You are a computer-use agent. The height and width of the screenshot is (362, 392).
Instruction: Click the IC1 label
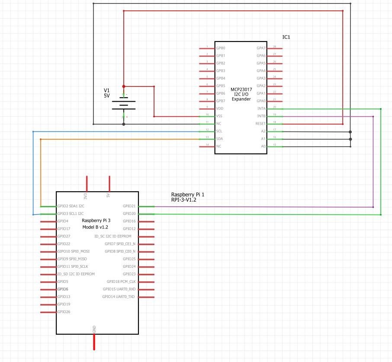(x=286, y=37)
